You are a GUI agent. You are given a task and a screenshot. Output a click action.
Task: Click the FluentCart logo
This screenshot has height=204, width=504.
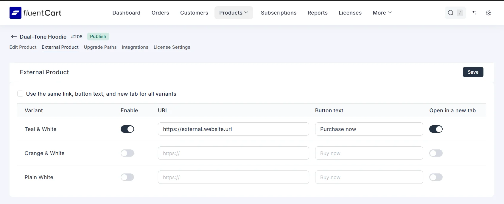coord(35,13)
